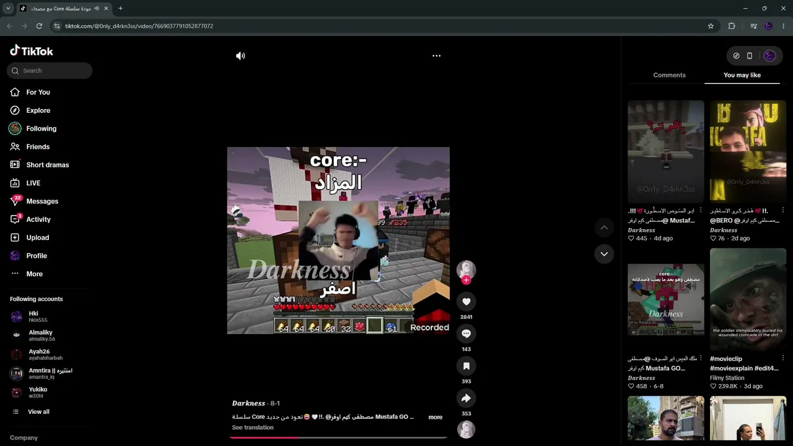793x446 pixels.
Task: Open the browser media controls icon
Action: [x=753, y=26]
